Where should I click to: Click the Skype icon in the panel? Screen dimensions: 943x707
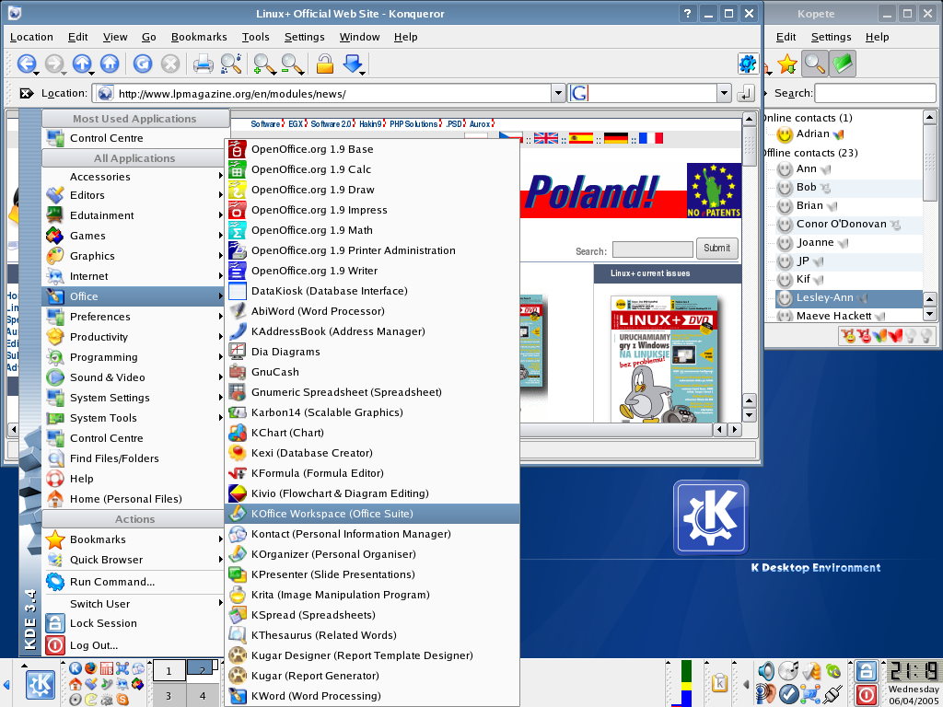(x=122, y=700)
